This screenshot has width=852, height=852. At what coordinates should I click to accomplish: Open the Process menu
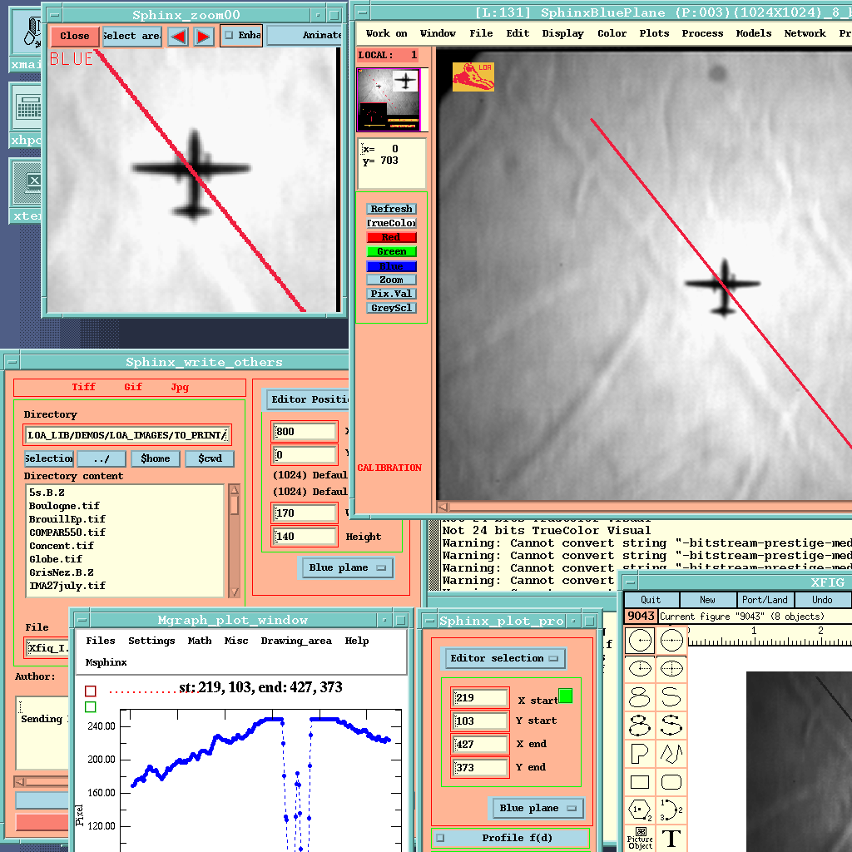pos(702,33)
